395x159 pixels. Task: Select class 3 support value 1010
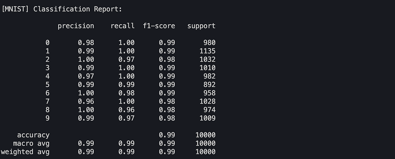208,68
